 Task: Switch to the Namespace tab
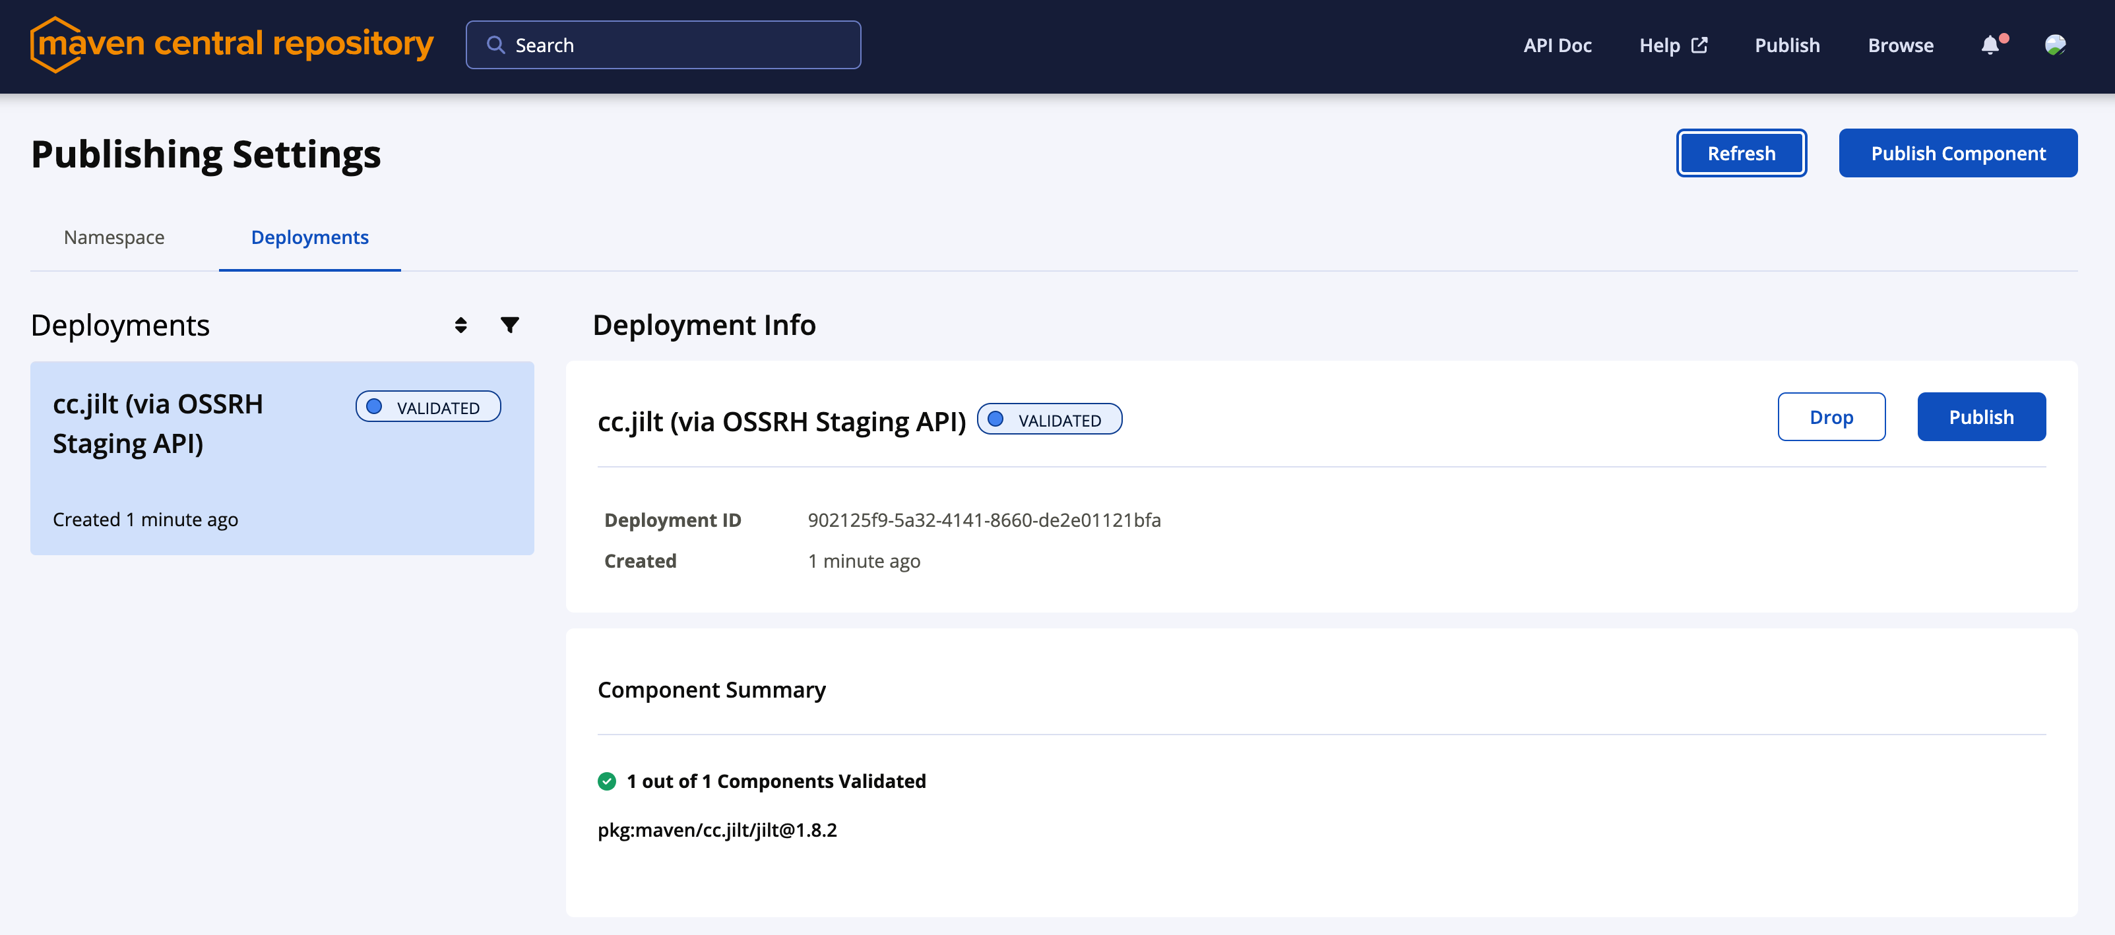point(114,237)
